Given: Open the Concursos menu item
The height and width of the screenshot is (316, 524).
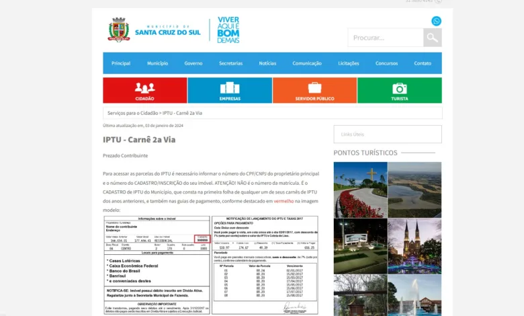Looking at the screenshot, I should [x=386, y=63].
